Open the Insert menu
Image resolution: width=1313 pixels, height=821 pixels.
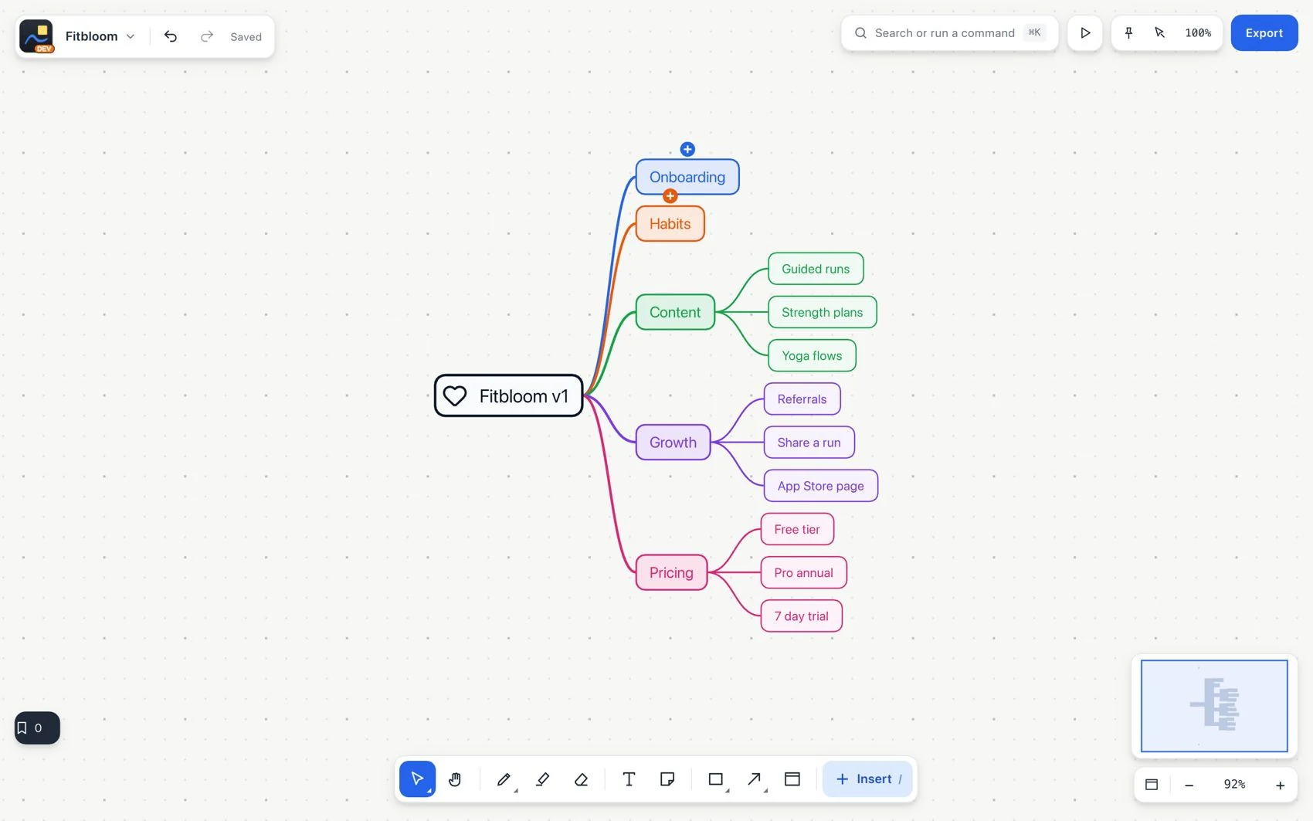pyautogui.click(x=867, y=779)
